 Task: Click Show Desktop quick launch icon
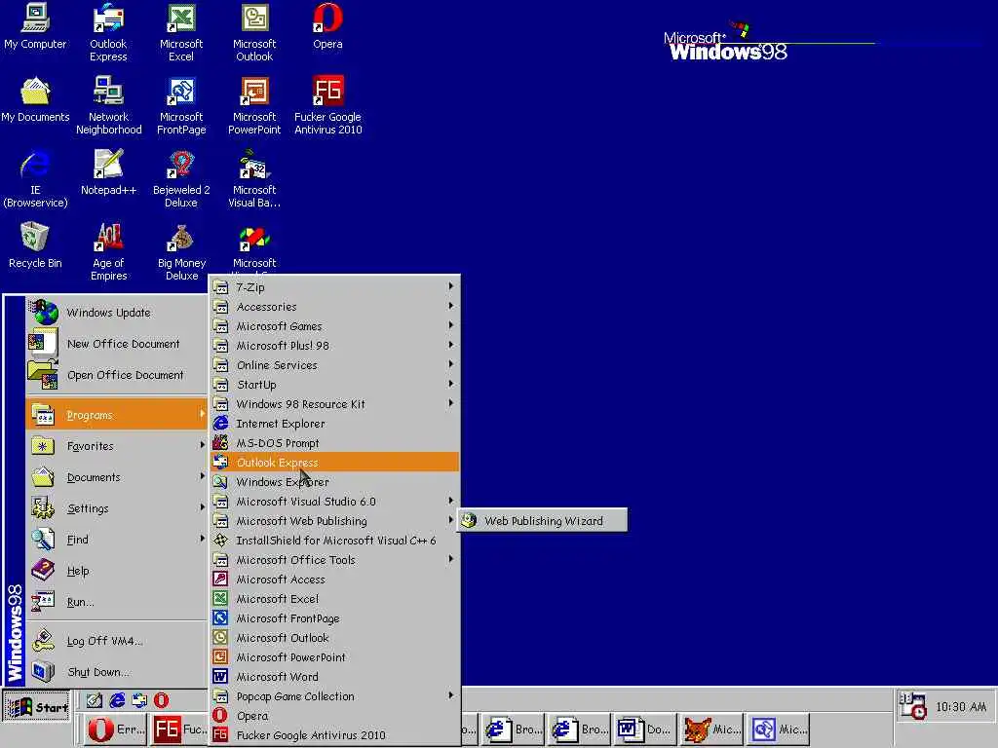95,700
